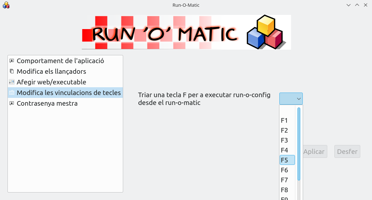The height and width of the screenshot is (200, 372).
Task: Click the Run-O-Matic app icon in title bar
Action: click(x=6, y=5)
